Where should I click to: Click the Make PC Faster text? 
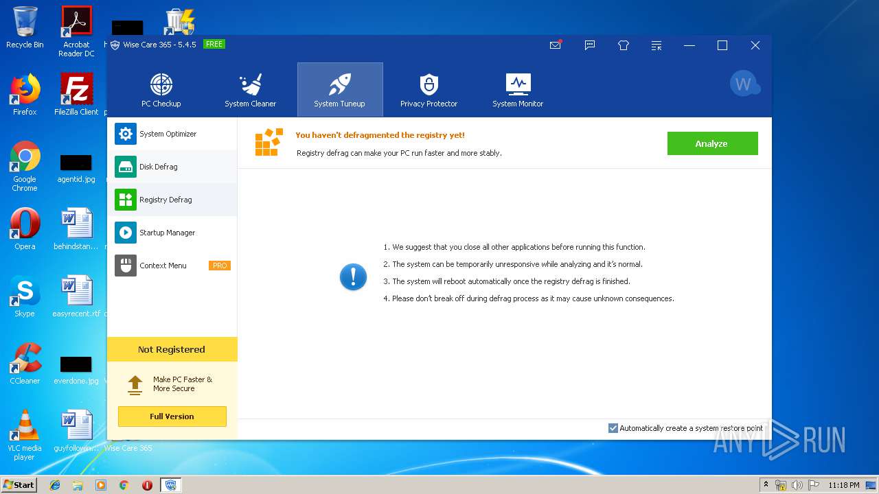click(183, 384)
